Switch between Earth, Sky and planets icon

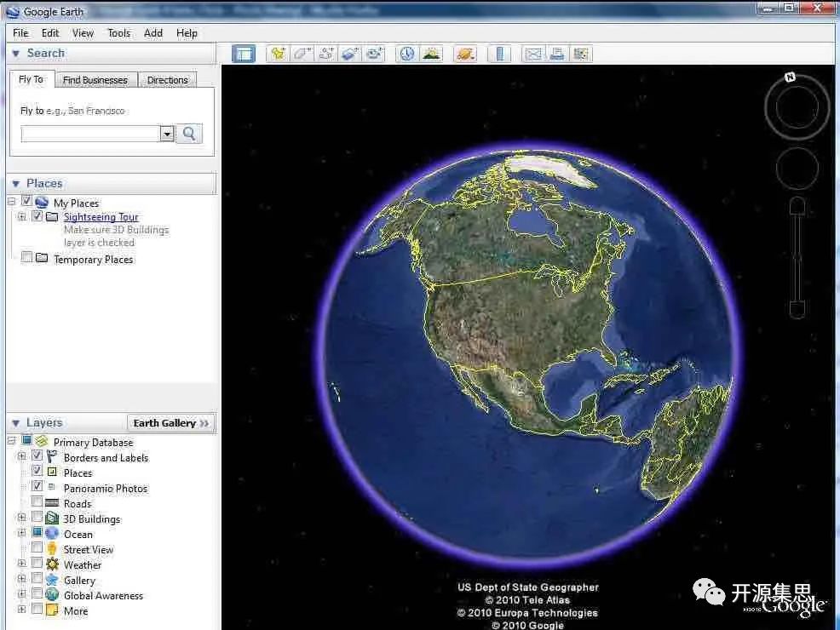point(465,54)
